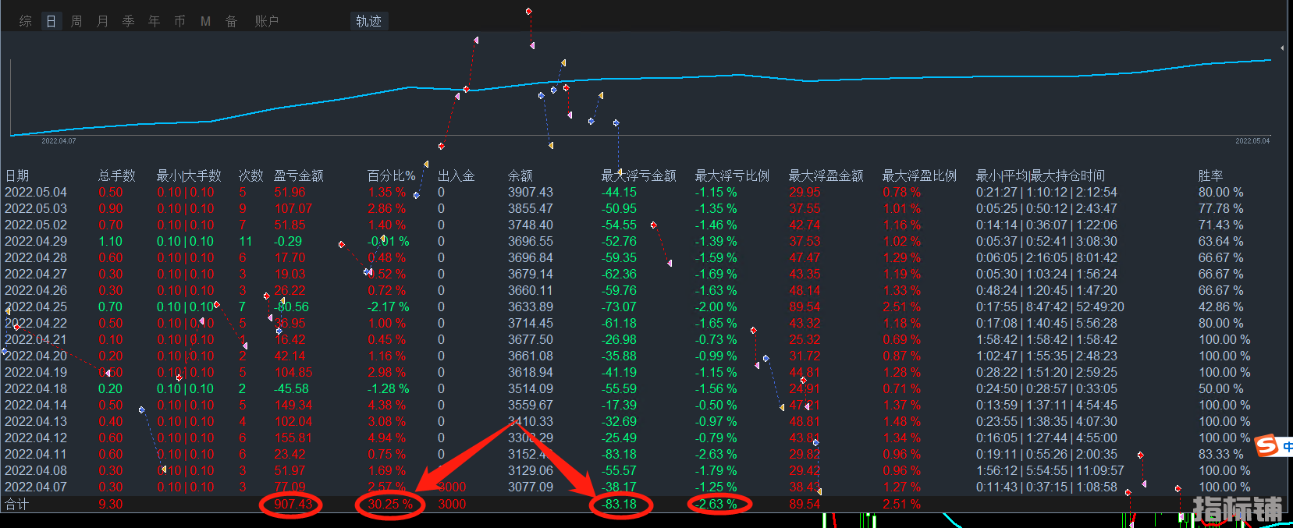Open the 月 monthly statistics tab

[x=102, y=21]
